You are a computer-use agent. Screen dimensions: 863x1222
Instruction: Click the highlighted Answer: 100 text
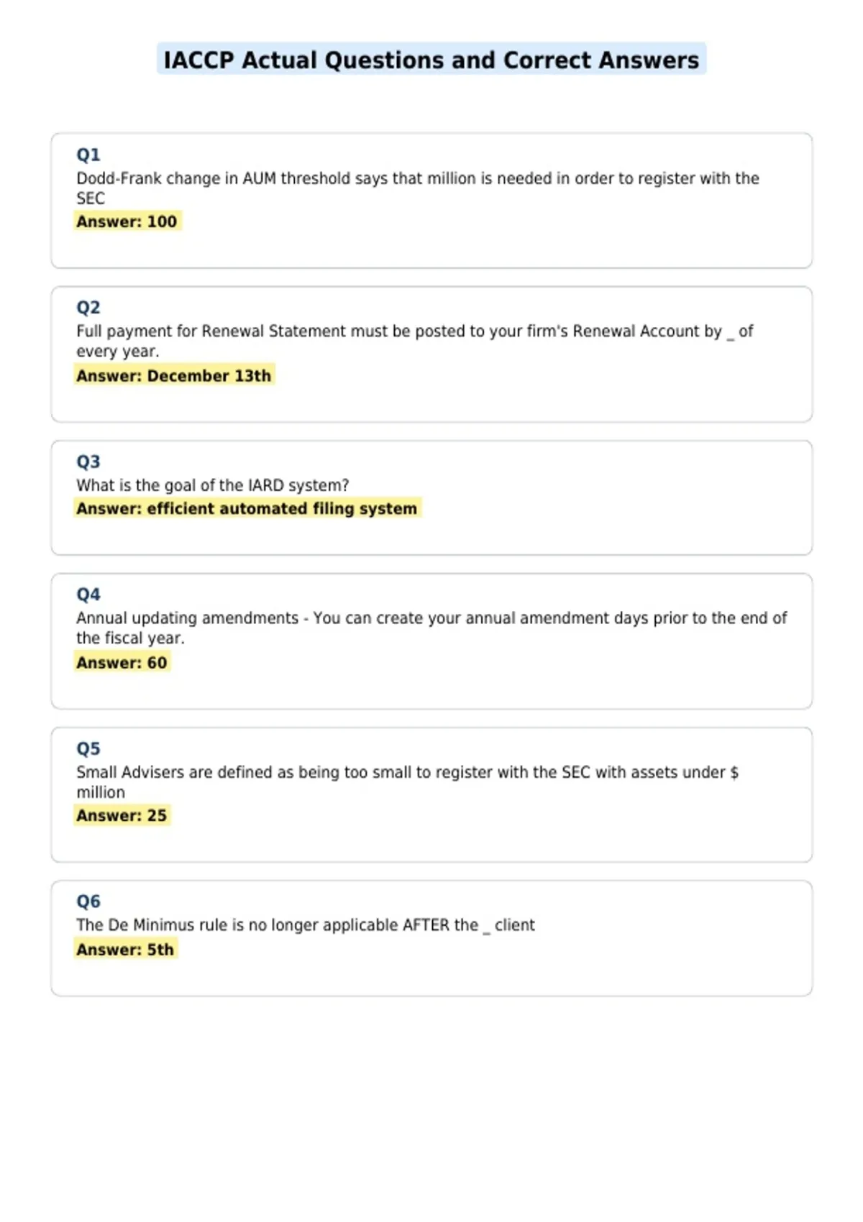click(x=127, y=221)
